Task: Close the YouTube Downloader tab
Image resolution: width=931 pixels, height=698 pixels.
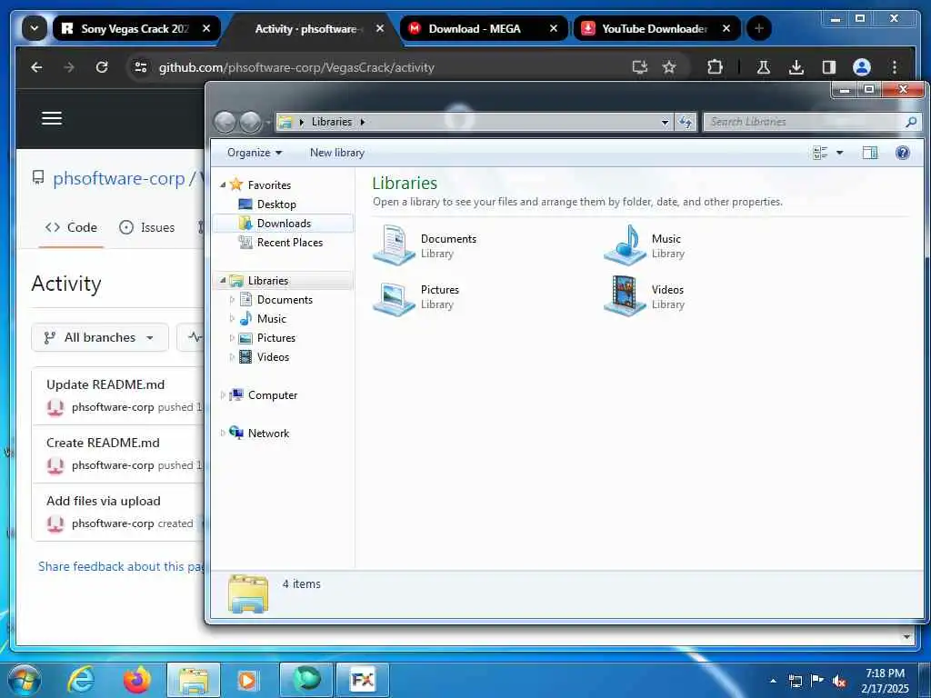Action: [x=726, y=28]
